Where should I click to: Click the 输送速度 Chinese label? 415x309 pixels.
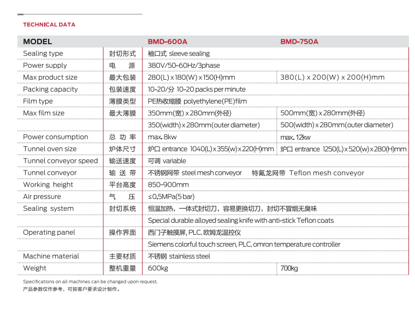122,161
